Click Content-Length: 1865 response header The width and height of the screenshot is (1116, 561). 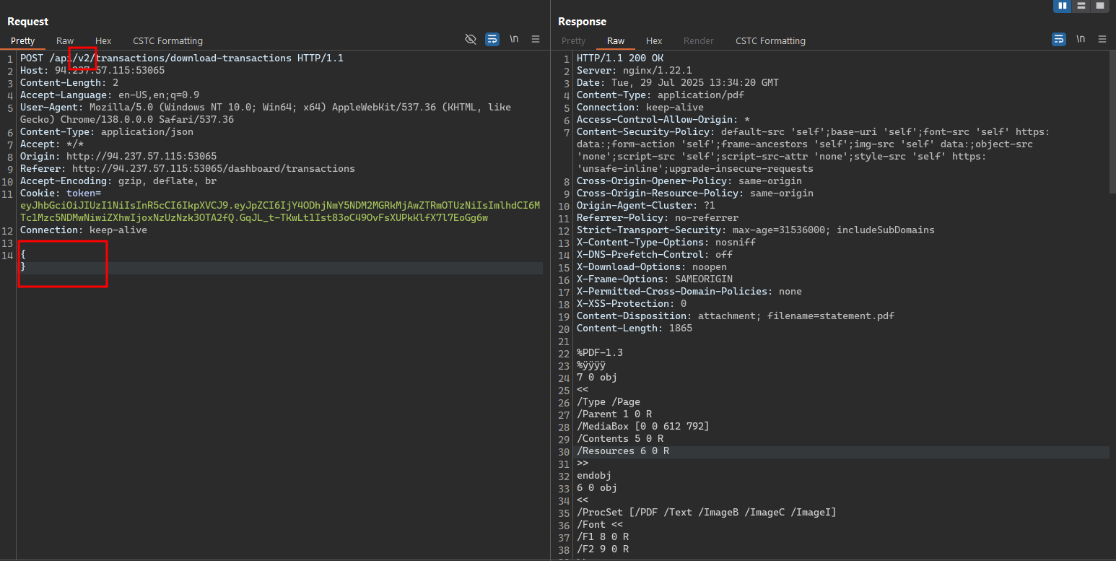point(635,328)
